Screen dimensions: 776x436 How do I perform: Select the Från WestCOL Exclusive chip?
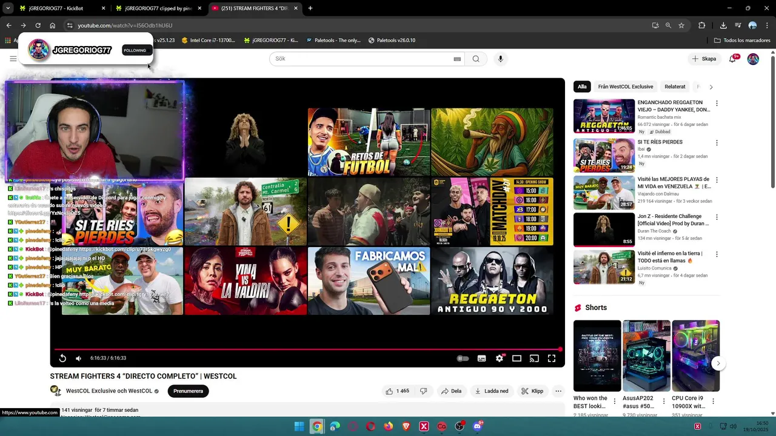(626, 87)
